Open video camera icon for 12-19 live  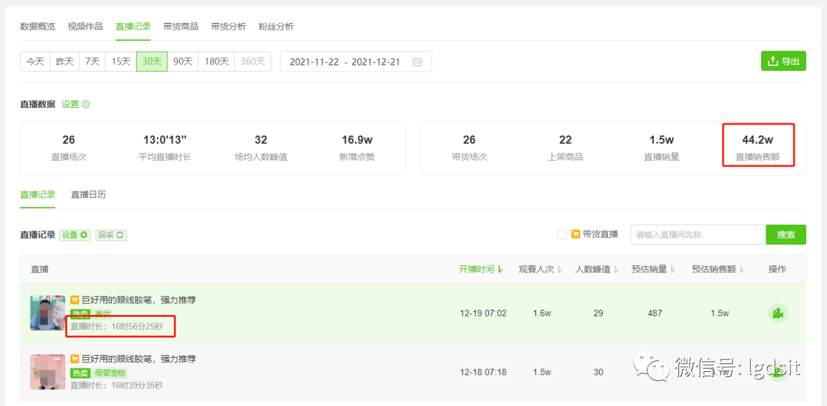click(778, 313)
